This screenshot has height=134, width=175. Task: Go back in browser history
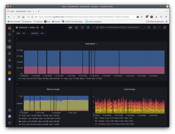coord(9,17)
